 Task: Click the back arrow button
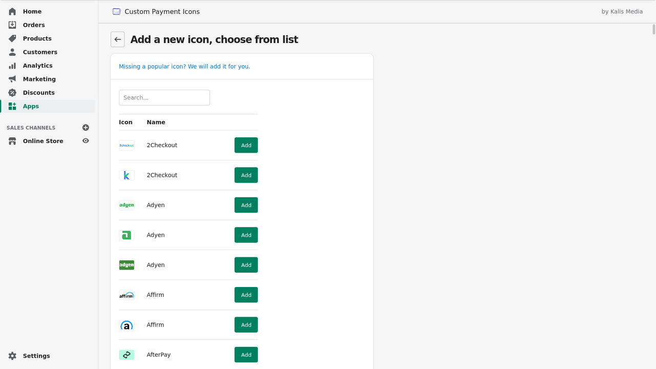pyautogui.click(x=117, y=39)
